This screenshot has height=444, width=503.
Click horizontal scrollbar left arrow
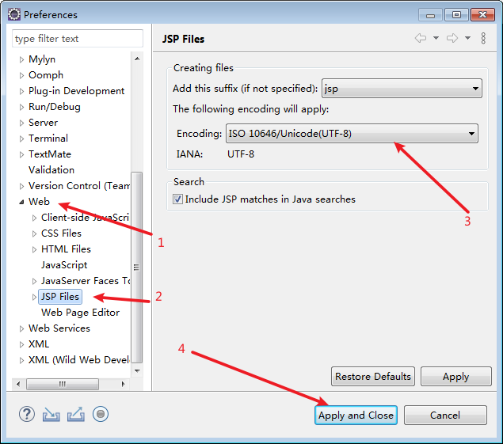point(18,384)
